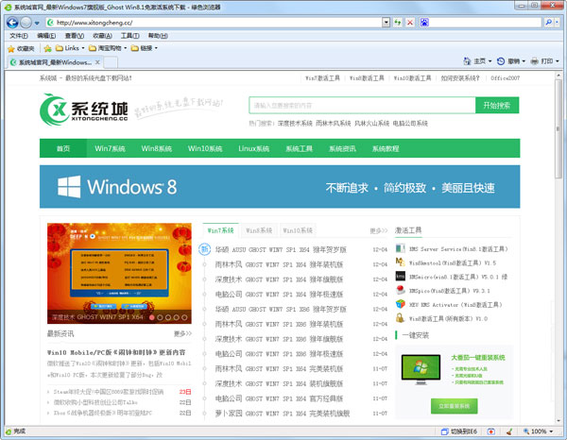
Task: Expand the 链接 favorites folder
Action: (145, 48)
